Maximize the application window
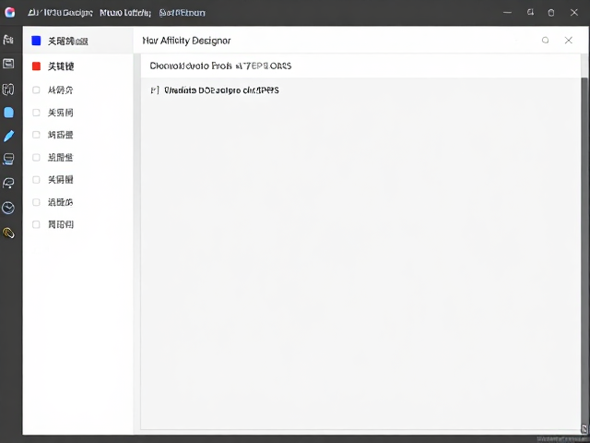Screen dimensions: 590x443 coord(551,13)
